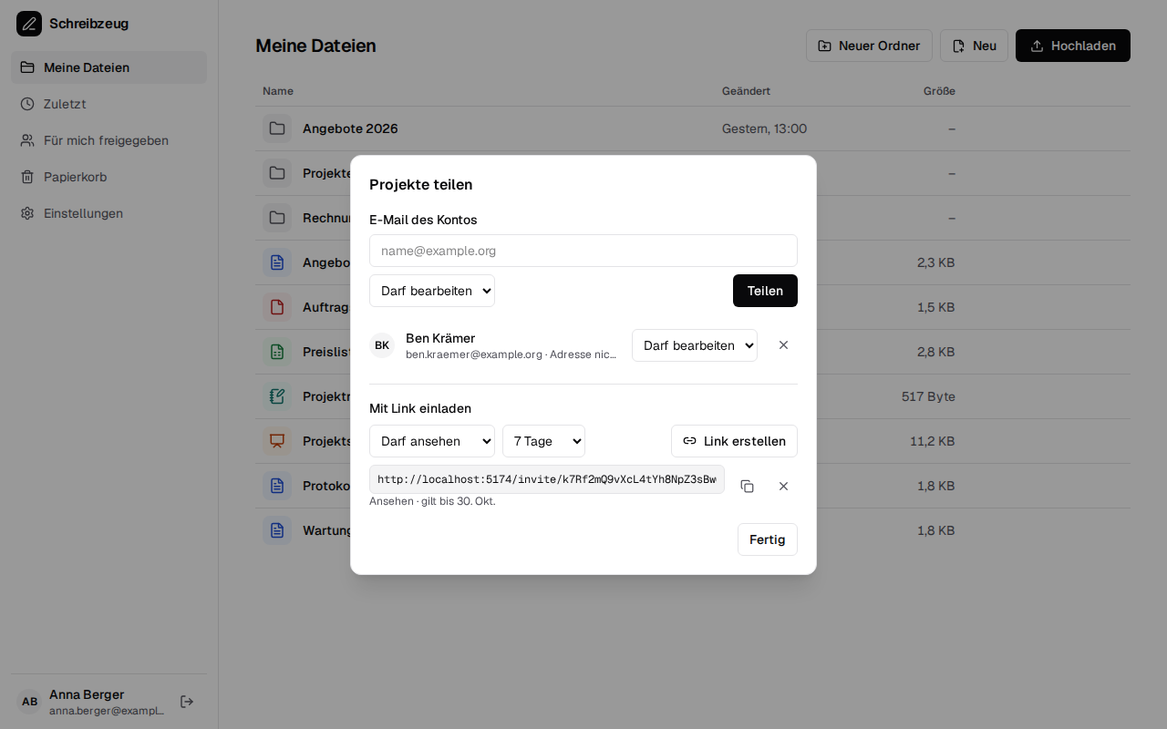This screenshot has height=729, width=1167.
Task: Click the green spreadsheet icon for Preisliste
Action: coord(277,352)
